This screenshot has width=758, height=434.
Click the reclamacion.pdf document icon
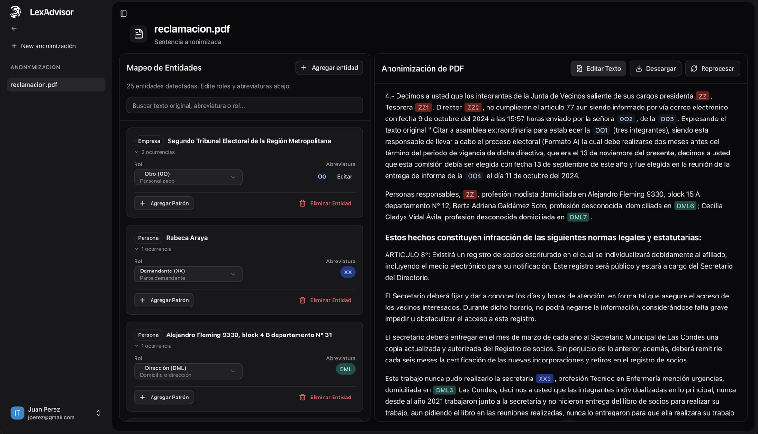(138, 34)
